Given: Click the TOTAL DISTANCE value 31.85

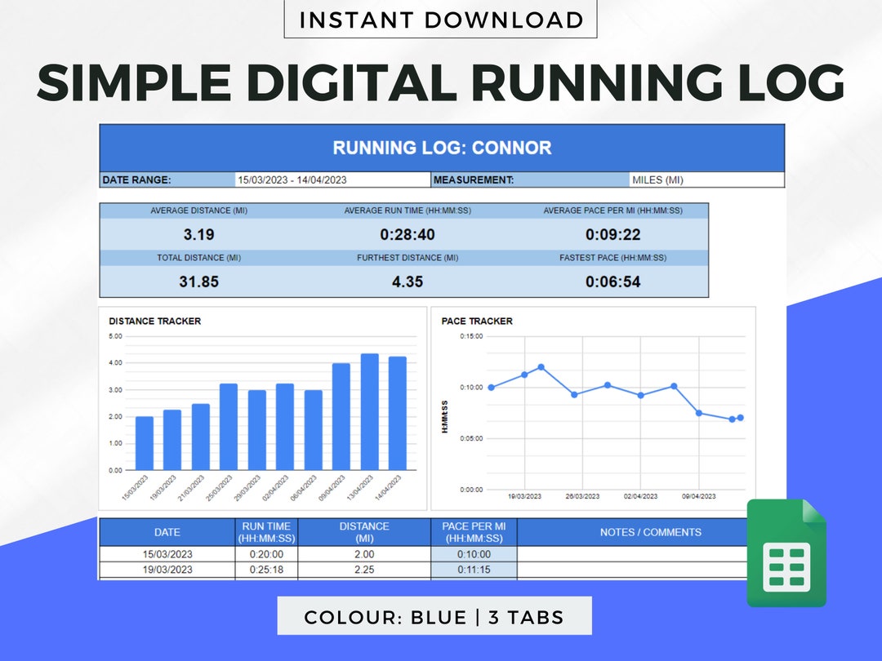Looking at the screenshot, I should pyautogui.click(x=199, y=282).
